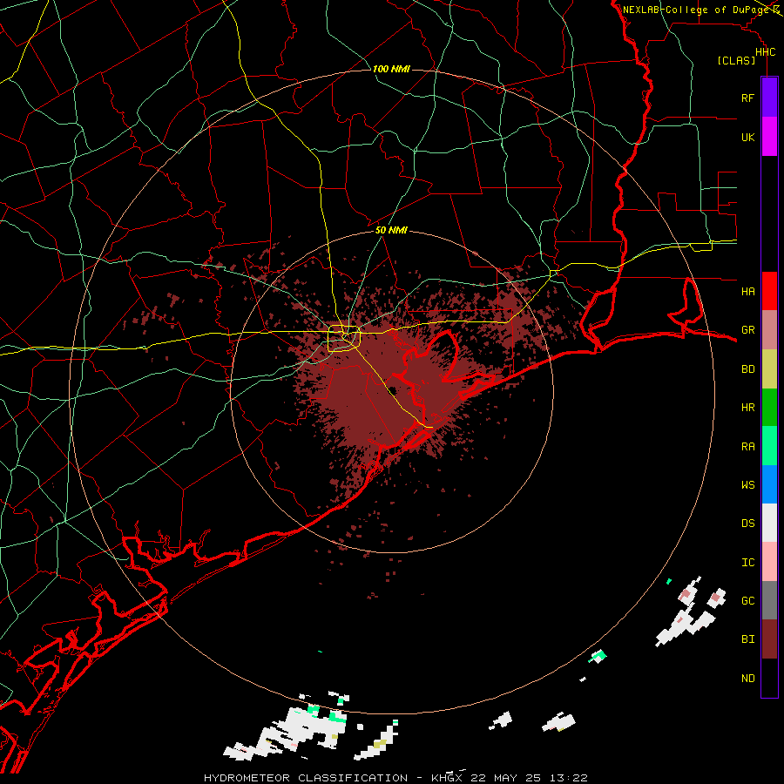This screenshot has width=784, height=784.
Task: Click the 'ND' legend label
Action: point(747,679)
